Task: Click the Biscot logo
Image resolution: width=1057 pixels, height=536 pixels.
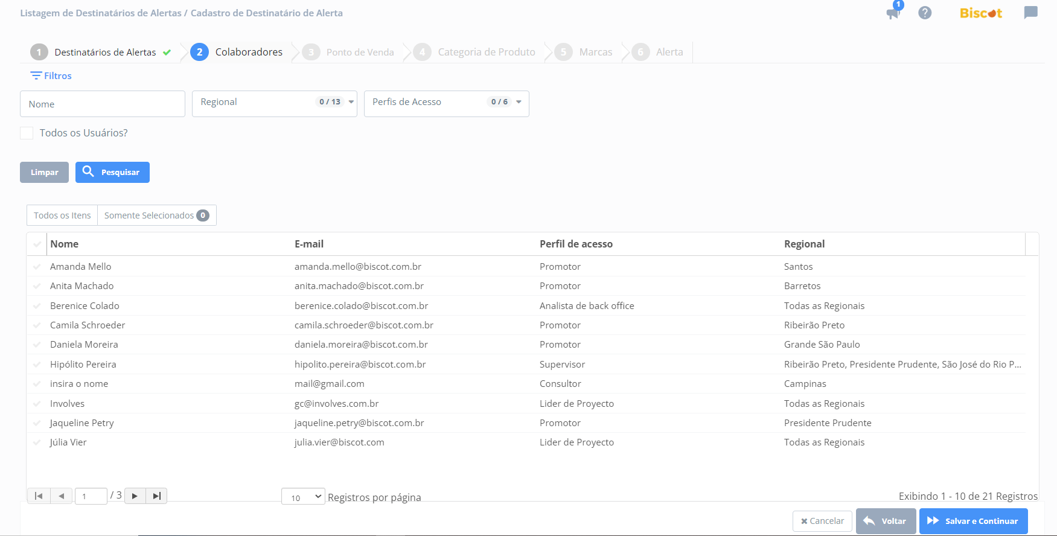Action: (x=981, y=13)
